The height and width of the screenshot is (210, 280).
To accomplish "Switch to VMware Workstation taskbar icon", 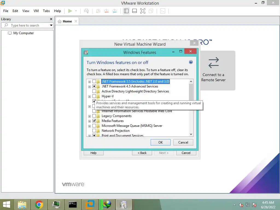I will (x=90, y=205).
